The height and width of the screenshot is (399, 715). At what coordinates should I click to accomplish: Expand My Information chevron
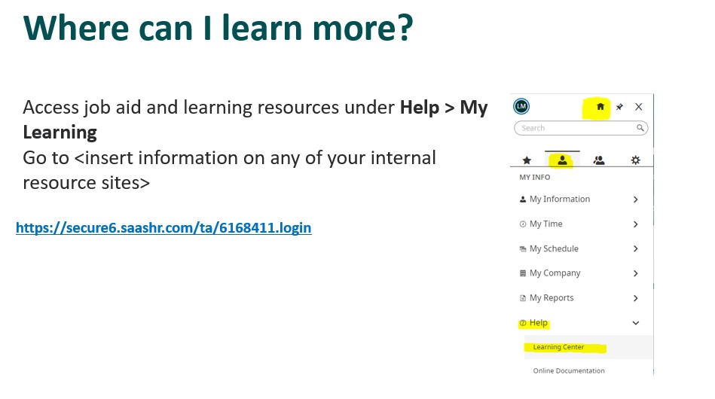(636, 200)
